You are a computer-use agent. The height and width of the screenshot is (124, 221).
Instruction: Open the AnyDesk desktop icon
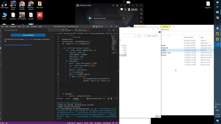(40, 16)
